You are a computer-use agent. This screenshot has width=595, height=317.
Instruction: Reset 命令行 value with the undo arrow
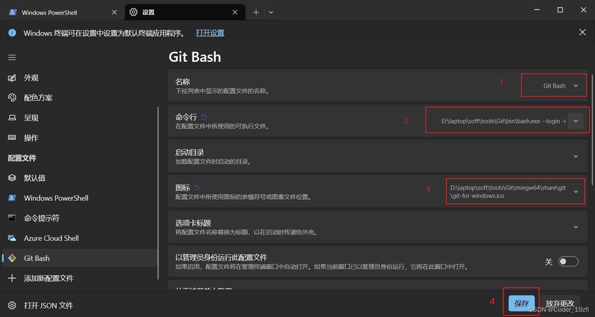204,117
